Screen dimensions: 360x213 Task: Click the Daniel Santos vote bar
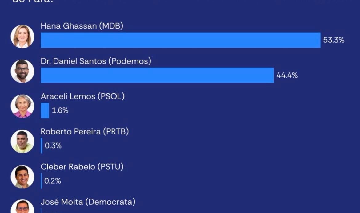click(x=157, y=76)
